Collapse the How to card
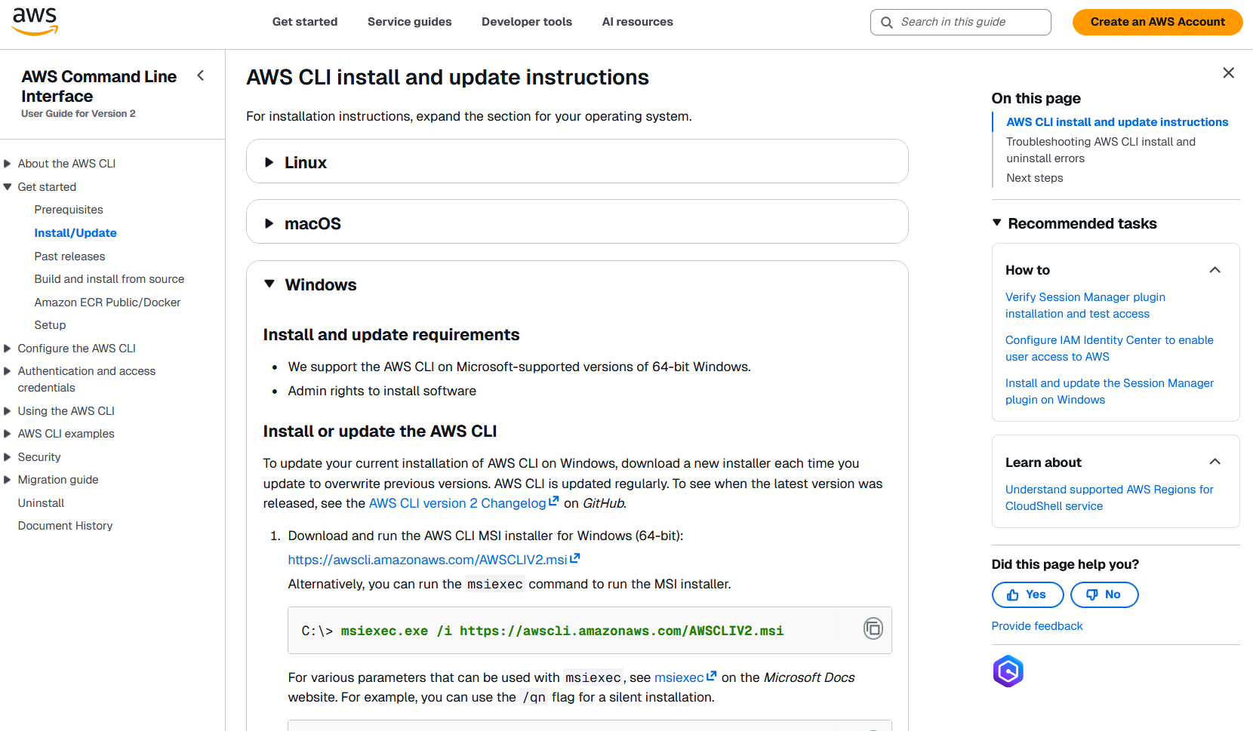This screenshot has height=731, width=1253. click(1215, 270)
